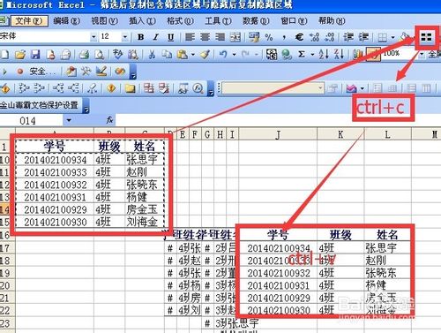Image resolution: width=441 pixels, height=333 pixels.
Task: Select the Format Painter brush
Action: (x=206, y=55)
